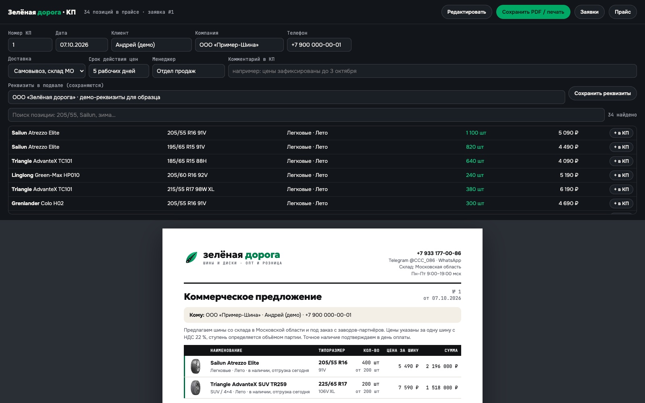Click price '4 490 ₽' in list
The image size is (645, 403).
coord(568,147)
